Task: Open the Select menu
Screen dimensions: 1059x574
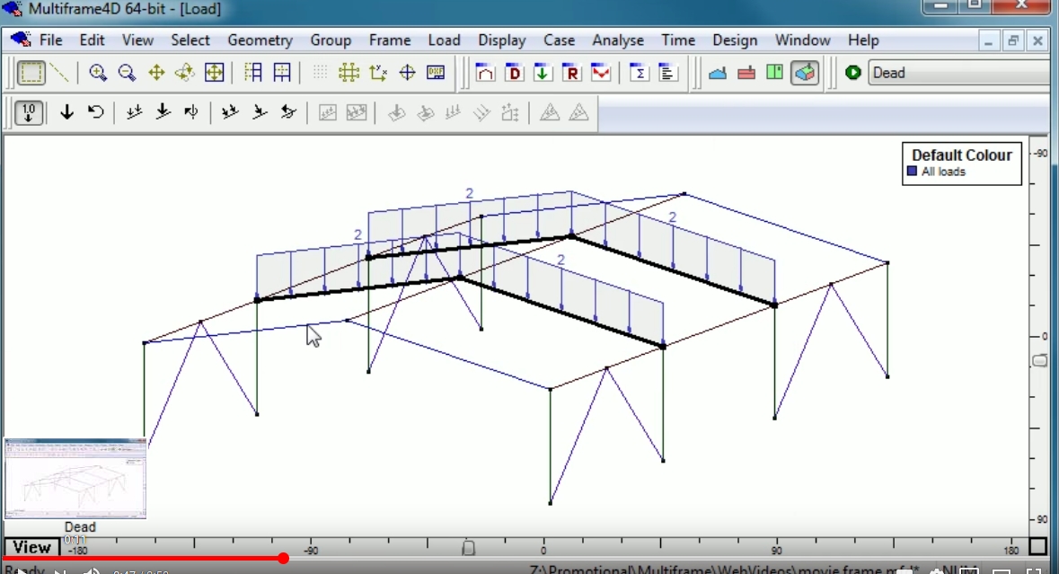Action: pos(190,40)
